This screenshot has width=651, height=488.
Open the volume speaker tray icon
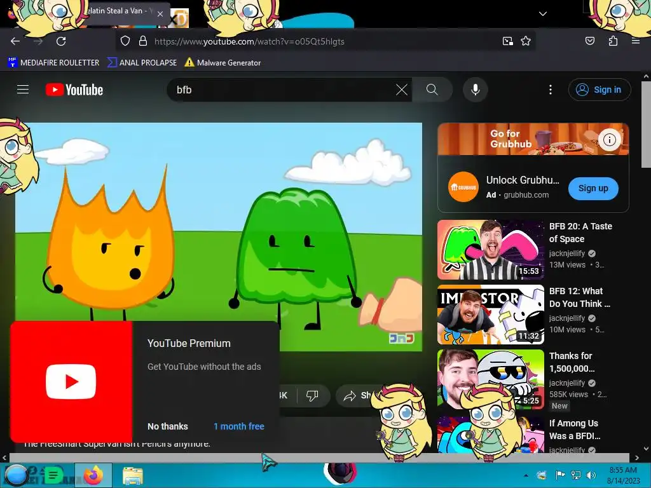[x=591, y=475]
